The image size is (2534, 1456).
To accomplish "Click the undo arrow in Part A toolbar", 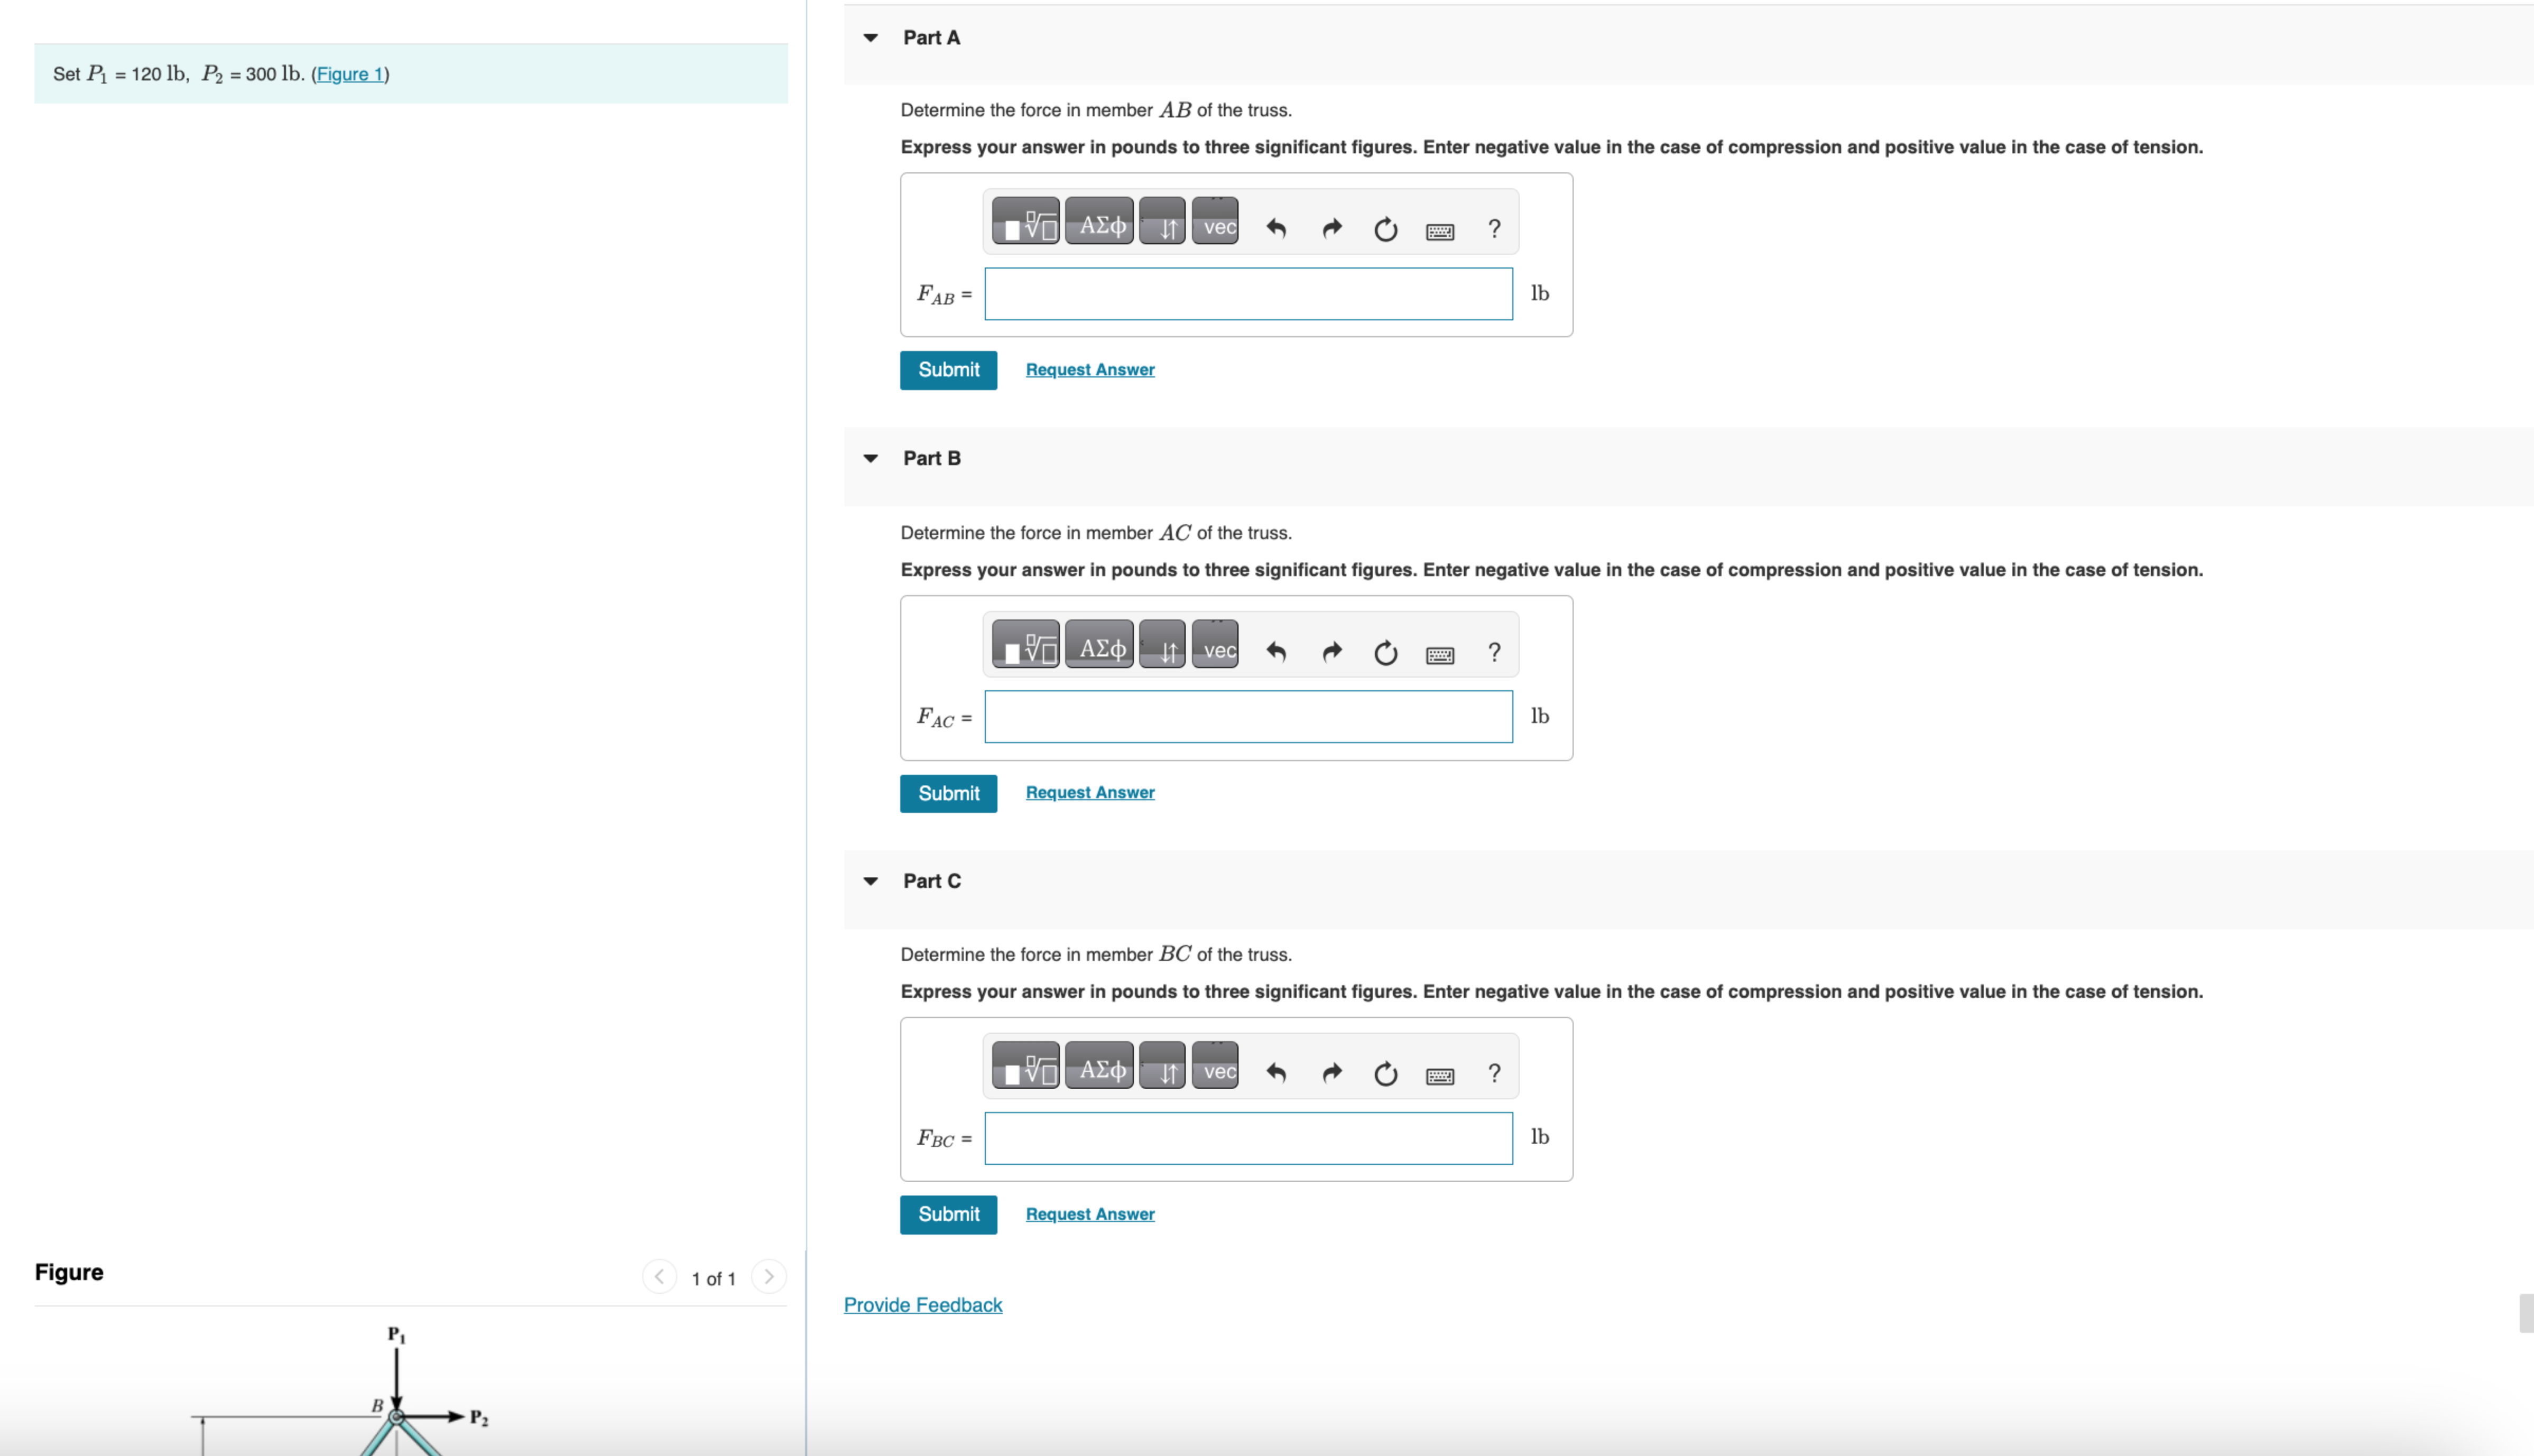I will pyautogui.click(x=1276, y=228).
